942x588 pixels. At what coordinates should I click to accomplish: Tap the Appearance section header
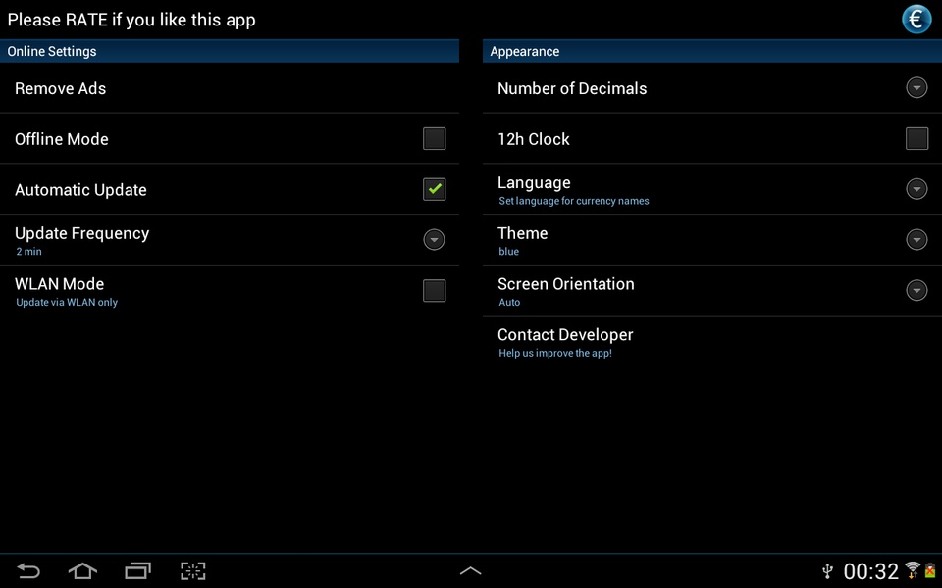712,51
